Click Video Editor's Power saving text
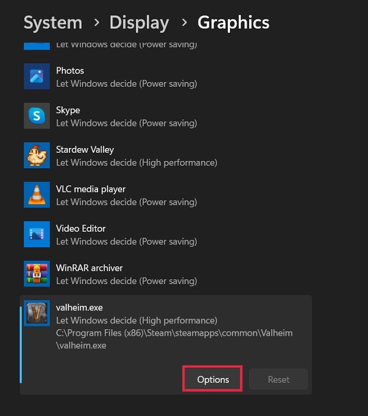This screenshot has height=416, width=368. 127,242
